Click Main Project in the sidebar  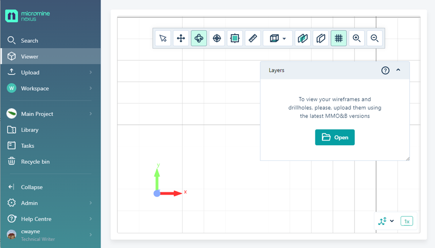click(50, 114)
